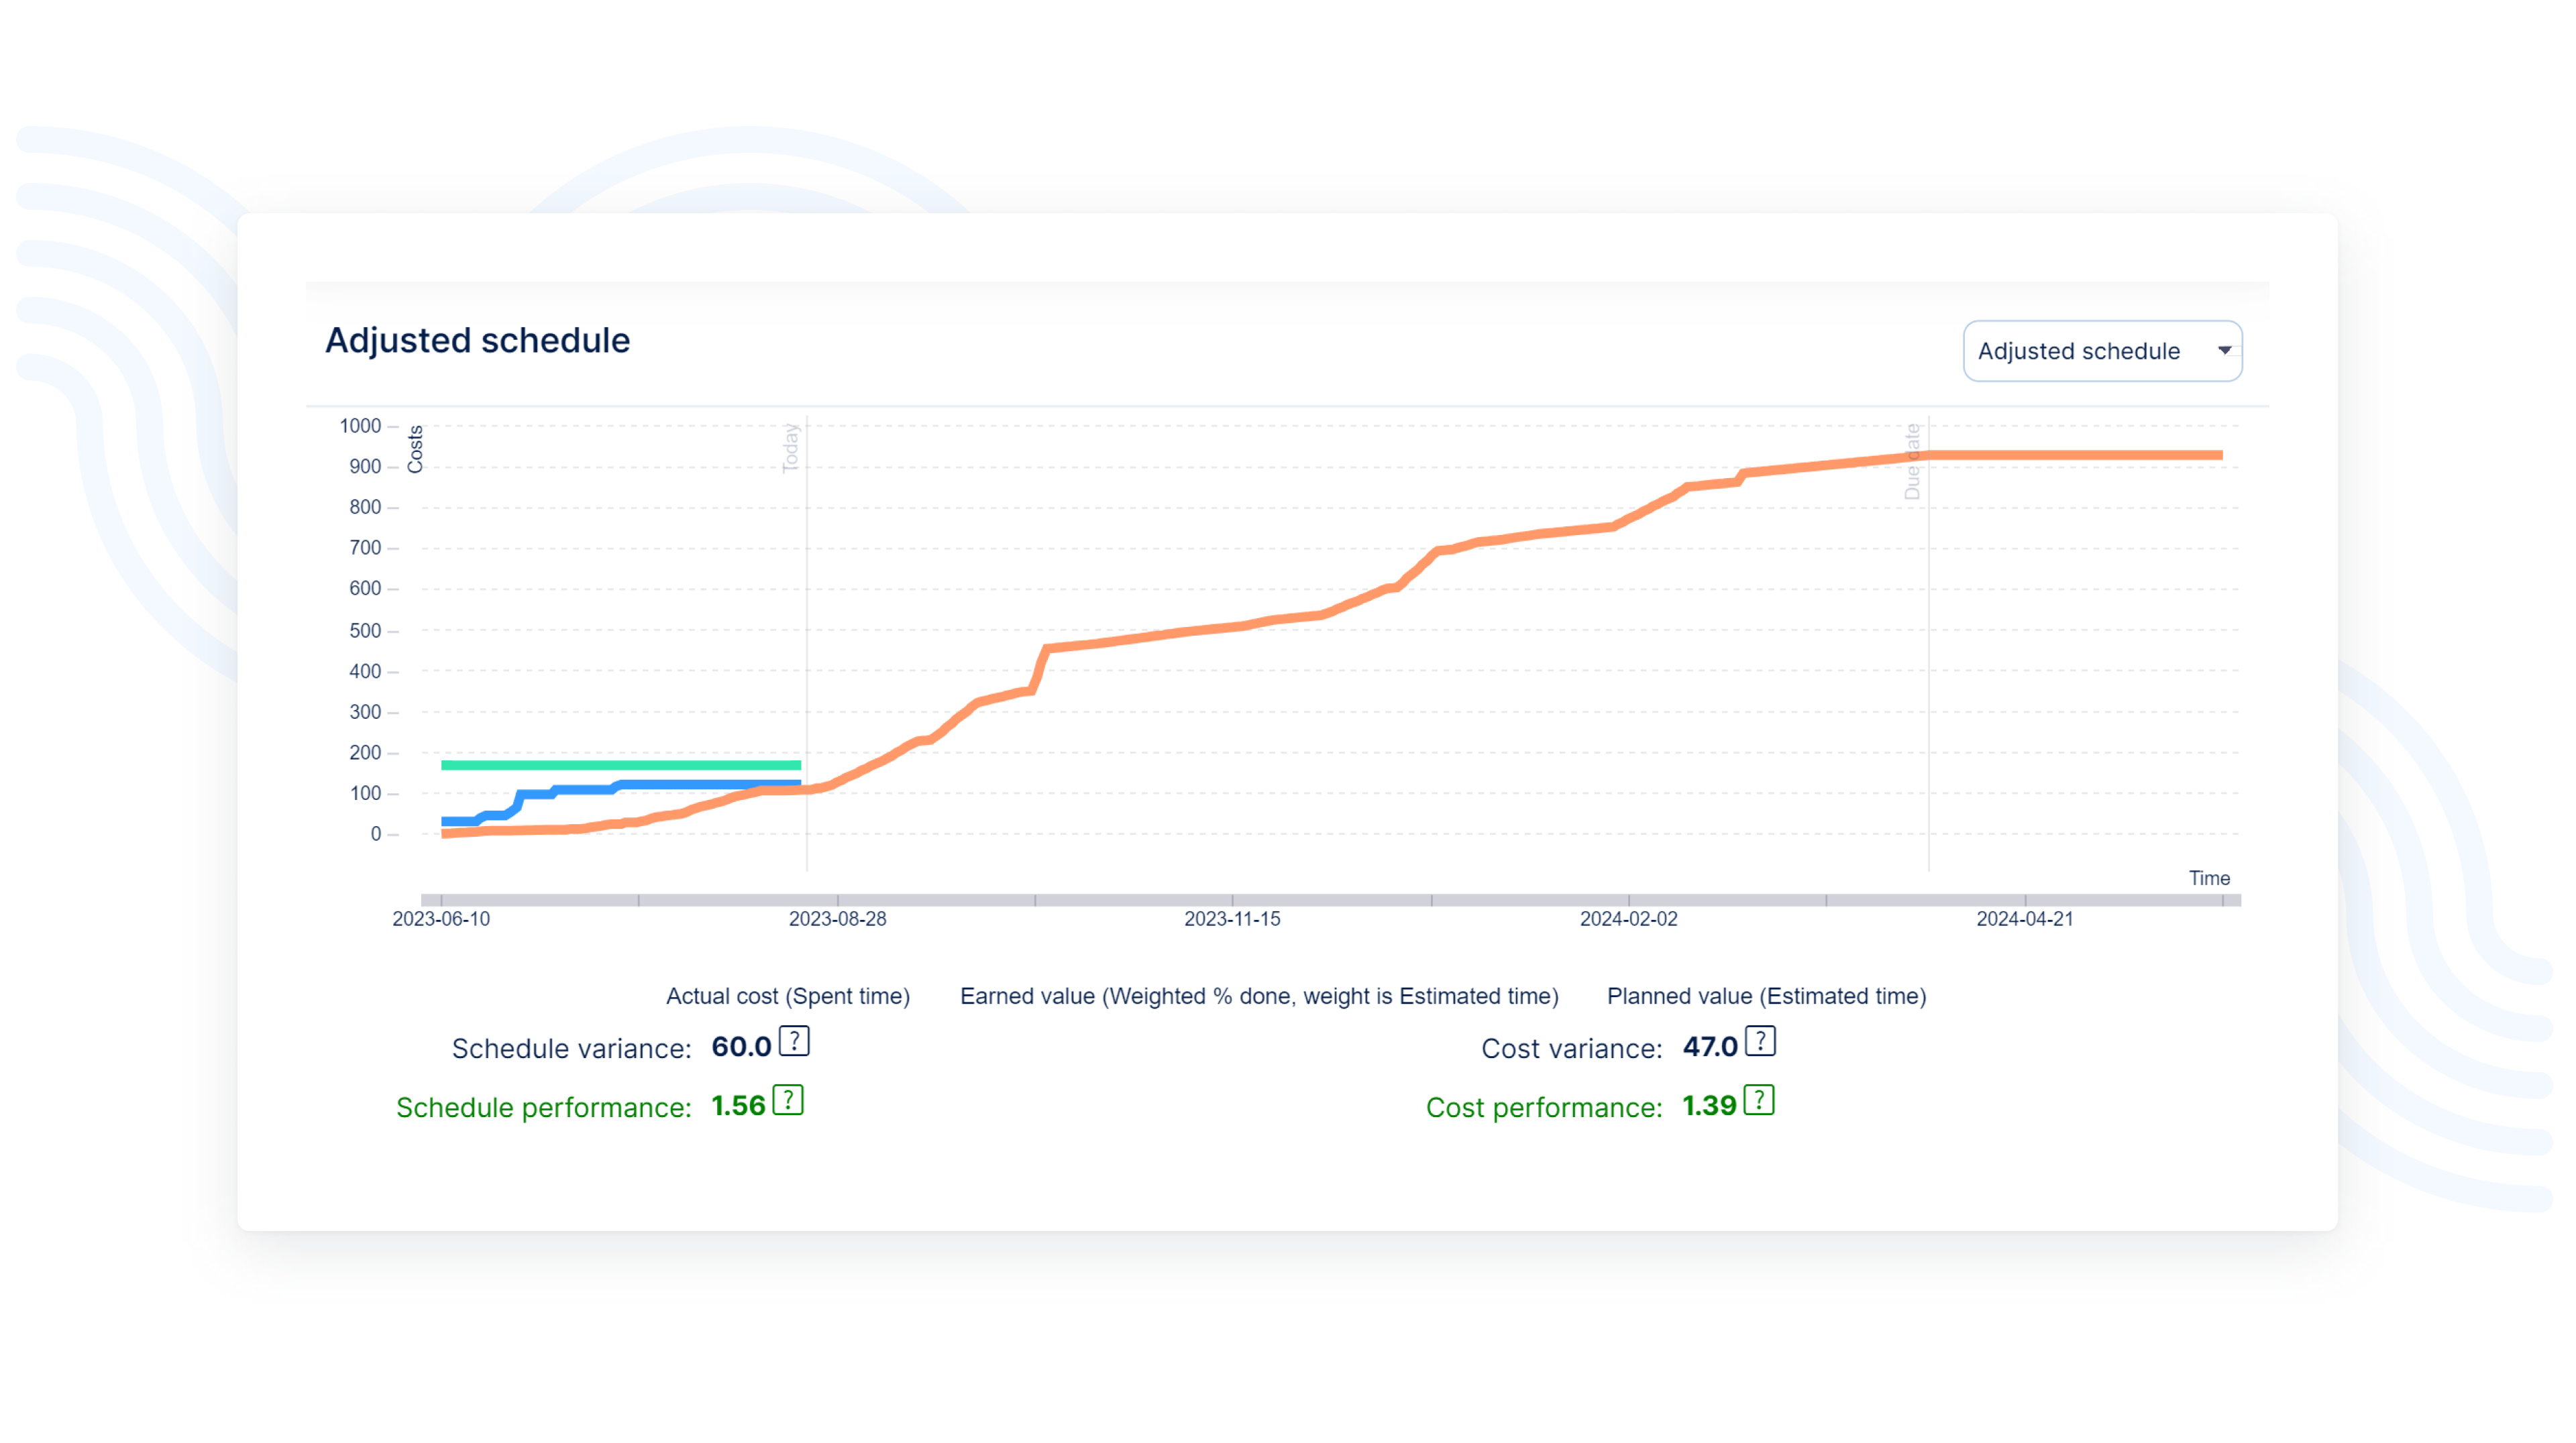Click the Cost variance 47.0 value
The height and width of the screenshot is (1443, 2576).
point(1709,1047)
